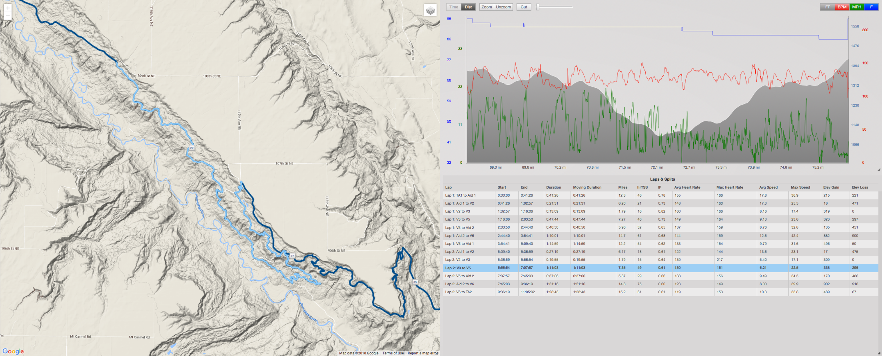Viewport: 882px width, 356px height.
Task: Click the Max Speed column header
Action: [x=800, y=187]
